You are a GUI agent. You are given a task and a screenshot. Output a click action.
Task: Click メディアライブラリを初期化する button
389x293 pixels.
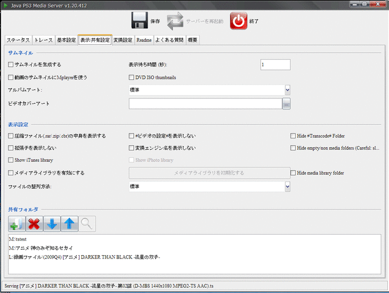coord(210,173)
